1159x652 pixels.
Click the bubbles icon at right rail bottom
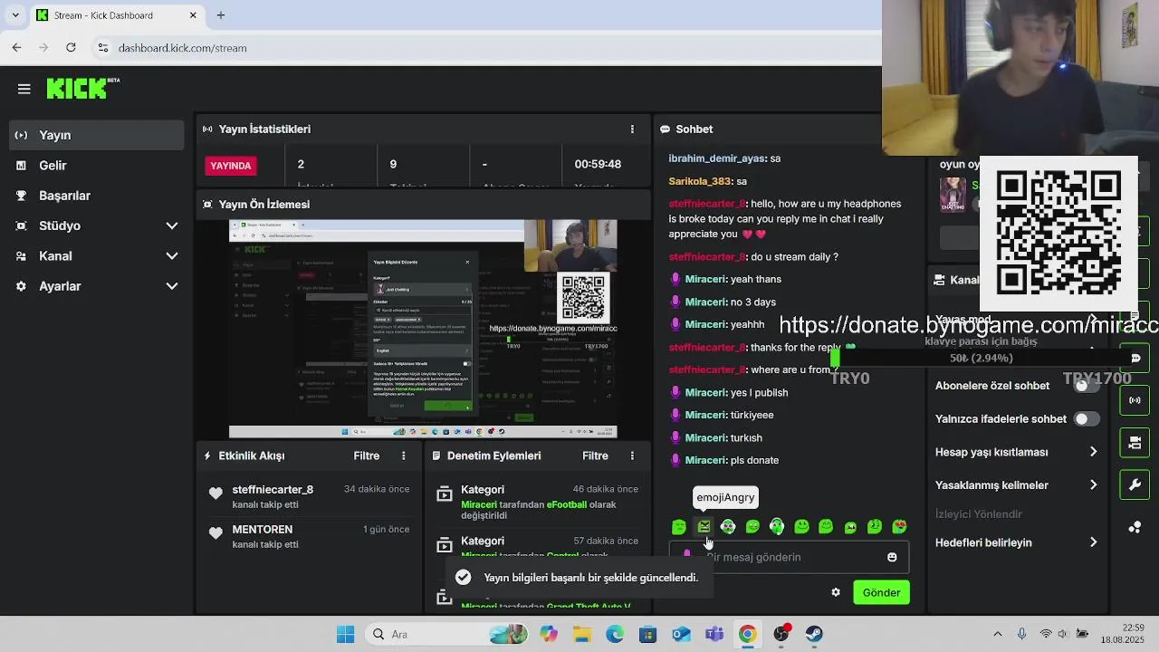1135,528
